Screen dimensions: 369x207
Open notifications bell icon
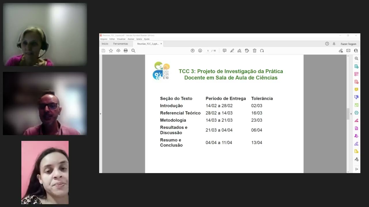[334, 44]
